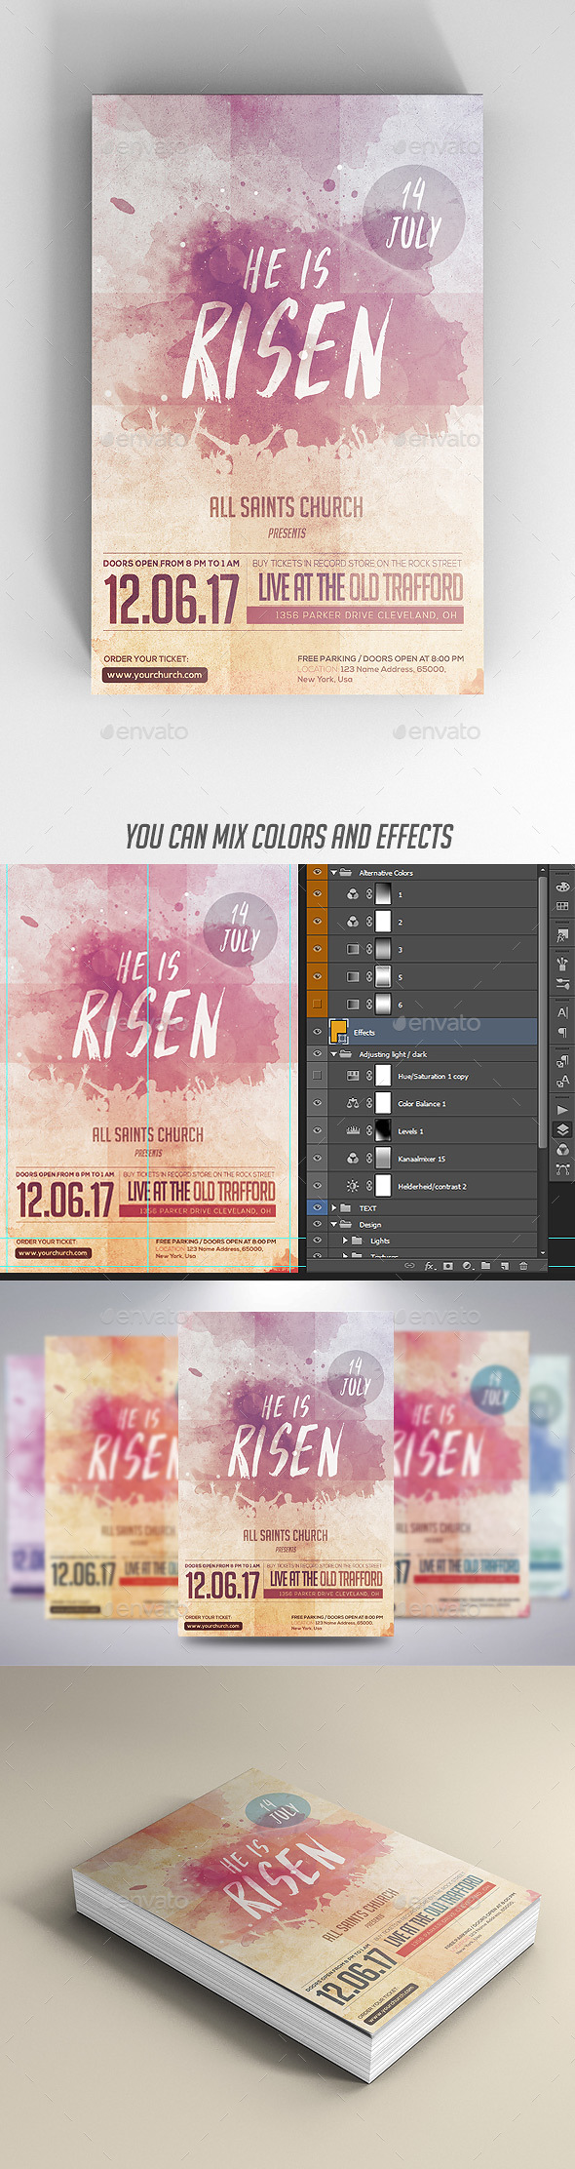Open the Brush panel icon
Viewport: 575px width, 2169px height.
tap(562, 964)
